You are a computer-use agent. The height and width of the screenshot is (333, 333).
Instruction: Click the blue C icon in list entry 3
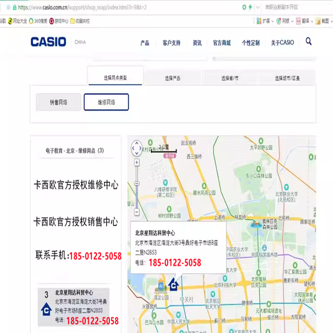pos(46,309)
